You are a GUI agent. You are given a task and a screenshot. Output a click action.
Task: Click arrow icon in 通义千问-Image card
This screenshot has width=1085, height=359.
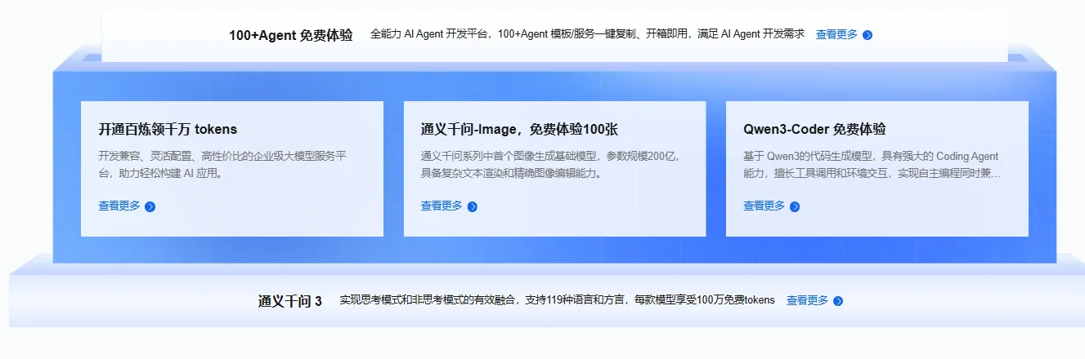click(472, 206)
